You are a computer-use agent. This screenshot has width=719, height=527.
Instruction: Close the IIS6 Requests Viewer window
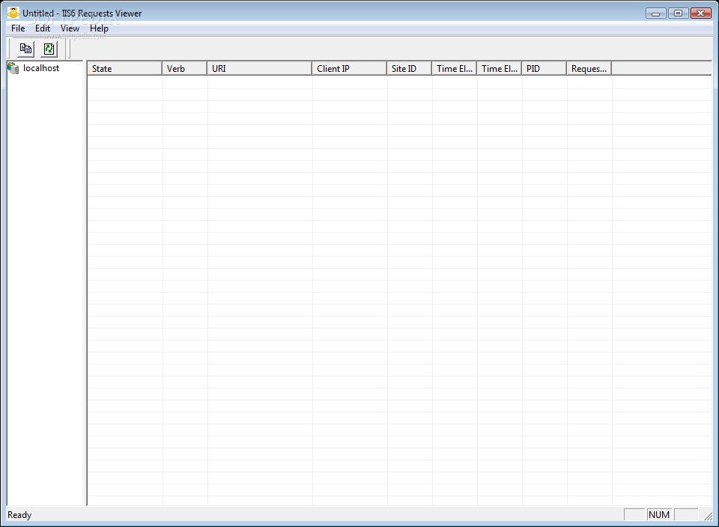701,13
